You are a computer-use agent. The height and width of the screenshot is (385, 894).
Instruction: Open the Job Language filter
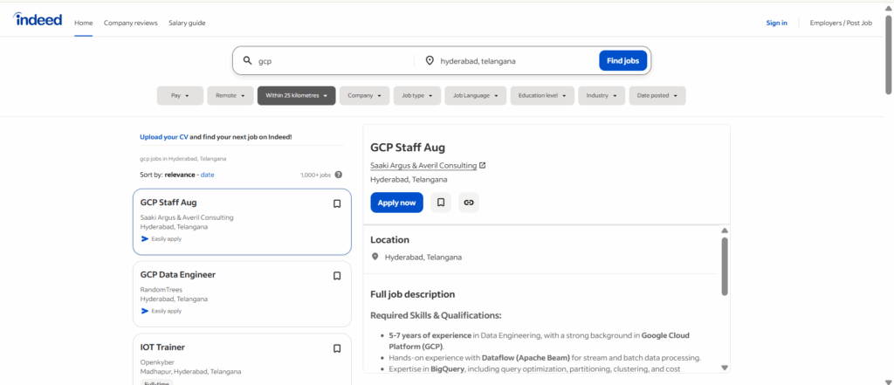(476, 96)
